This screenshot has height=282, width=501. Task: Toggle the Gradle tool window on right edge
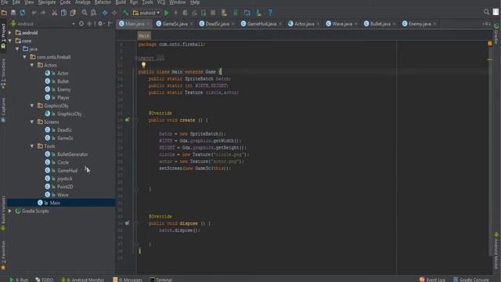pyautogui.click(x=496, y=34)
